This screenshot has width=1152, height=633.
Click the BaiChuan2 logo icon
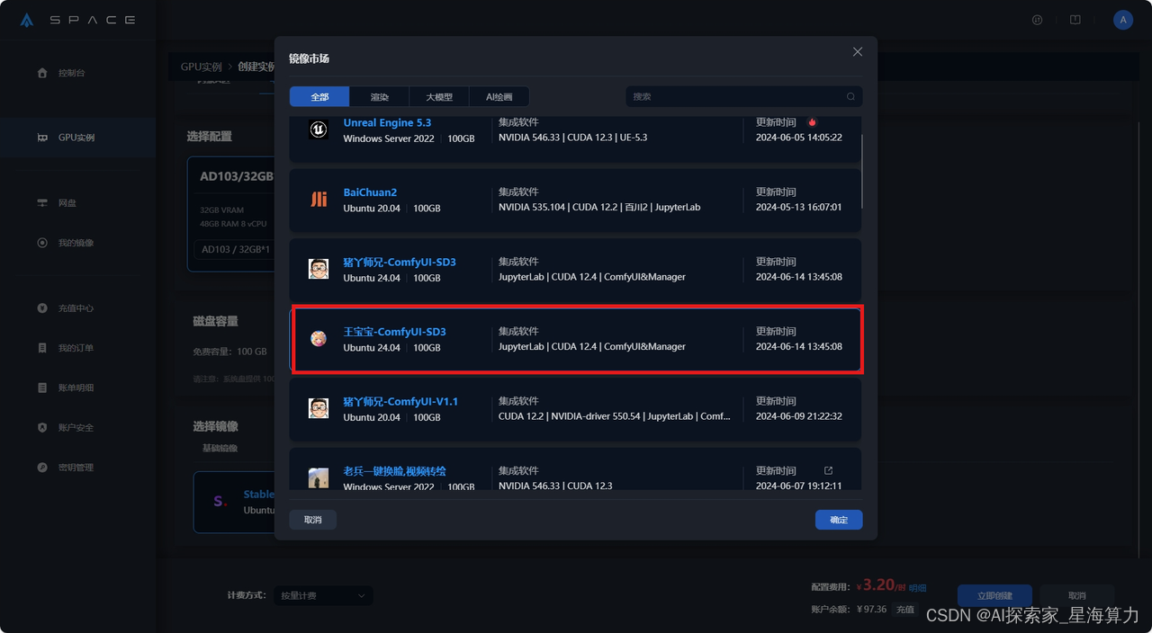pos(319,200)
